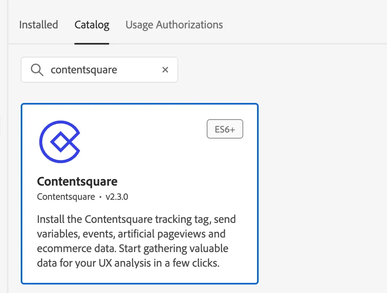
Task: Click the dot separator before v2.3.0
Action: pos(100,197)
